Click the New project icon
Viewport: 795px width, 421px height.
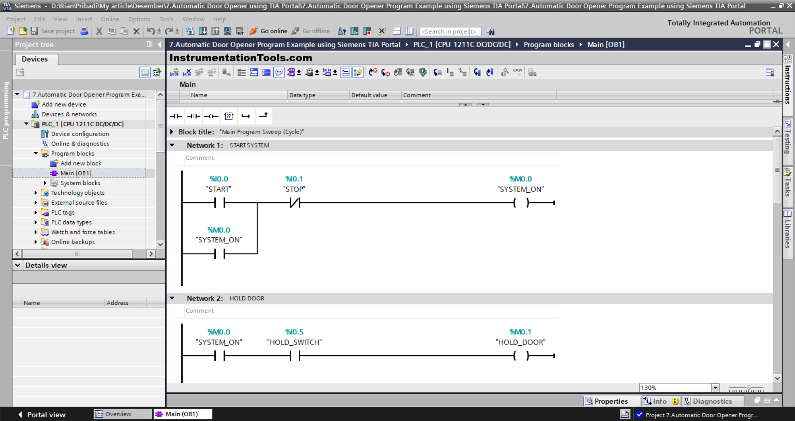click(x=11, y=31)
